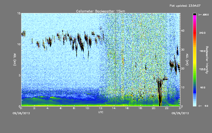Click the 5 km left axis tick label
The height and width of the screenshot is (133, 212).
pyautogui.click(x=20, y=75)
